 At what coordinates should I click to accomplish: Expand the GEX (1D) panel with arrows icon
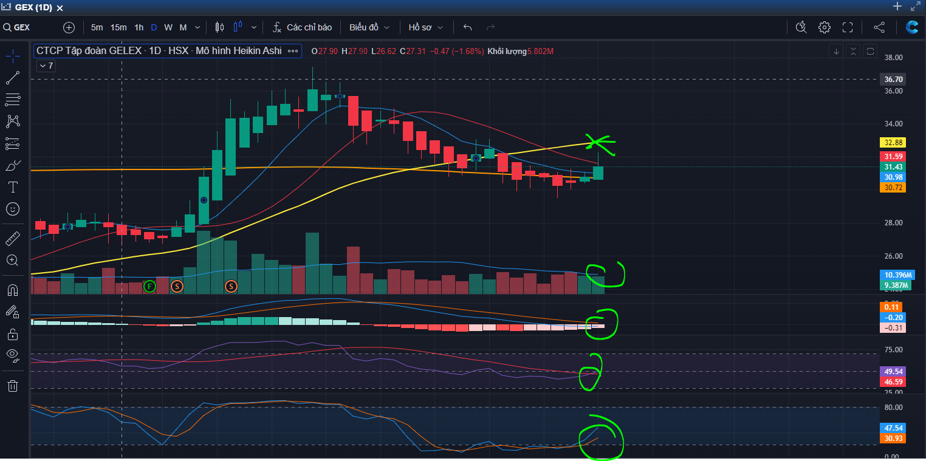pyautogui.click(x=916, y=7)
